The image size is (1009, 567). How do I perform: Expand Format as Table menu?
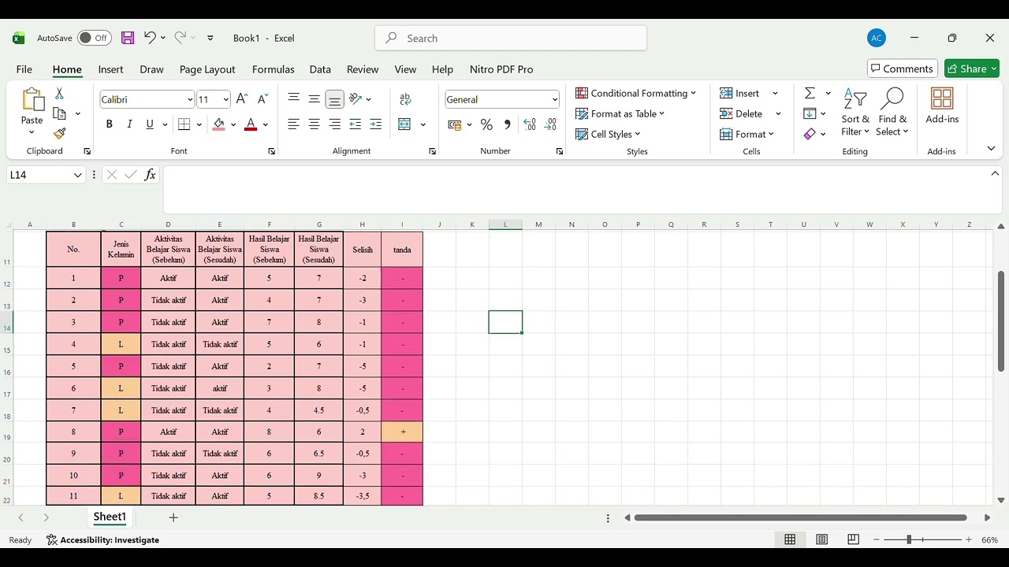coord(620,113)
